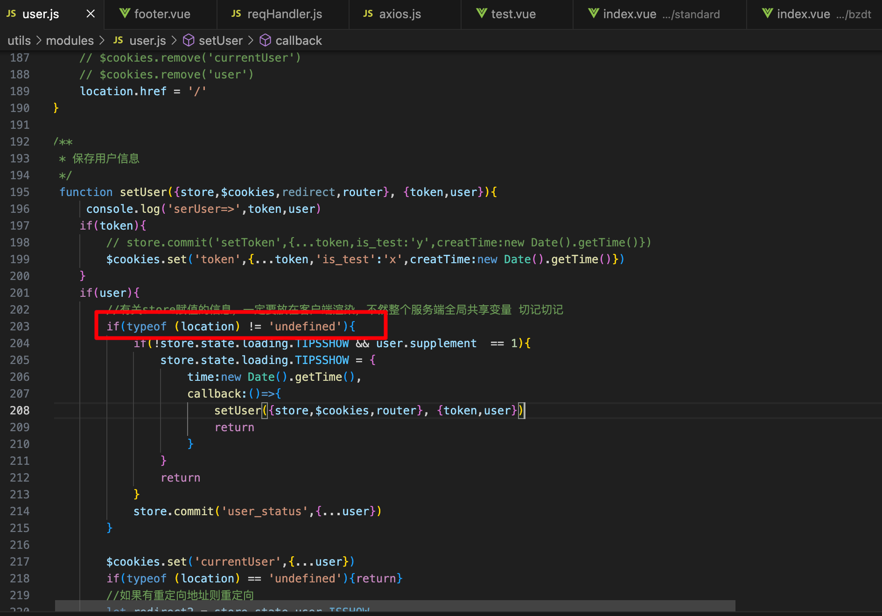Close the user.js editor tab
The height and width of the screenshot is (616, 882).
(91, 14)
